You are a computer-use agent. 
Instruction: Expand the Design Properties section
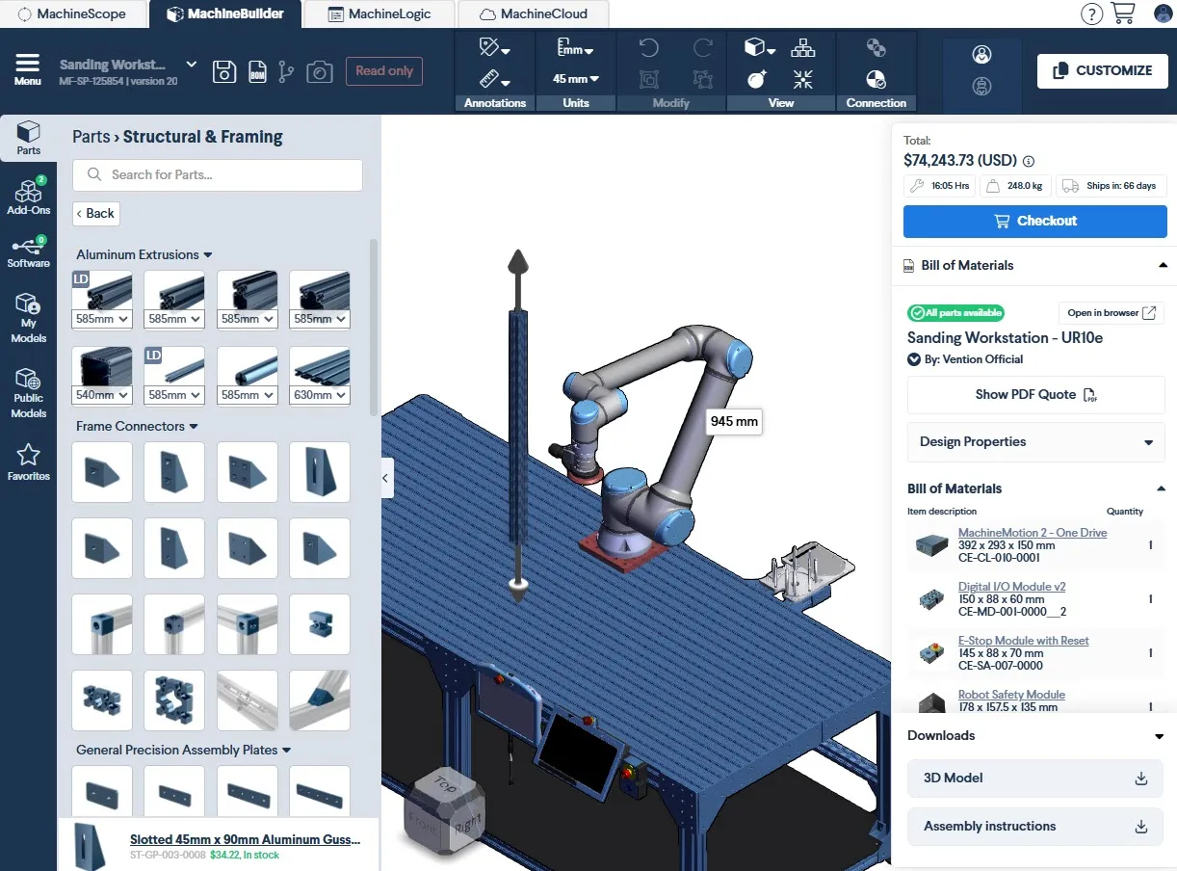(x=1035, y=441)
